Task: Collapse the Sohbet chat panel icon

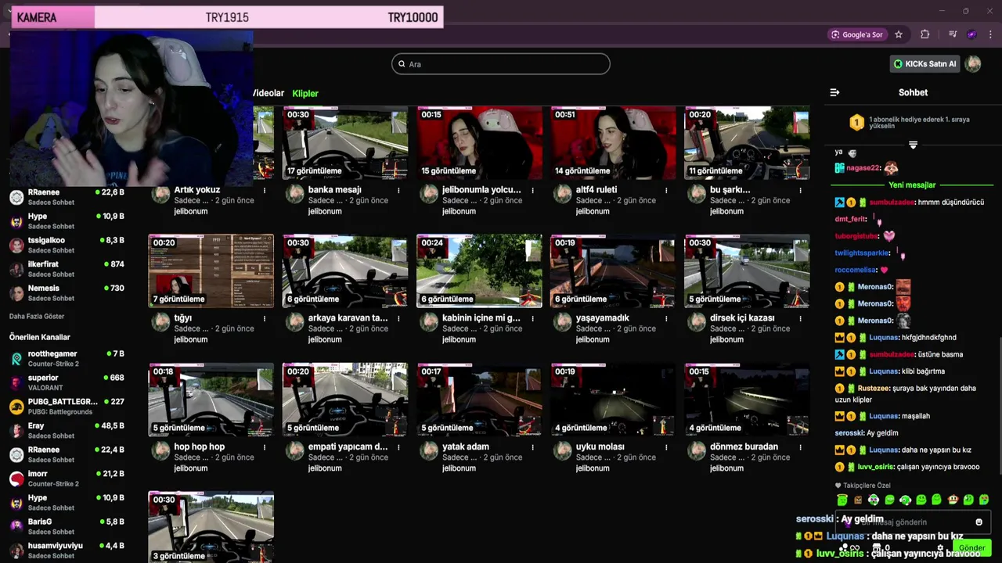Action: click(834, 92)
